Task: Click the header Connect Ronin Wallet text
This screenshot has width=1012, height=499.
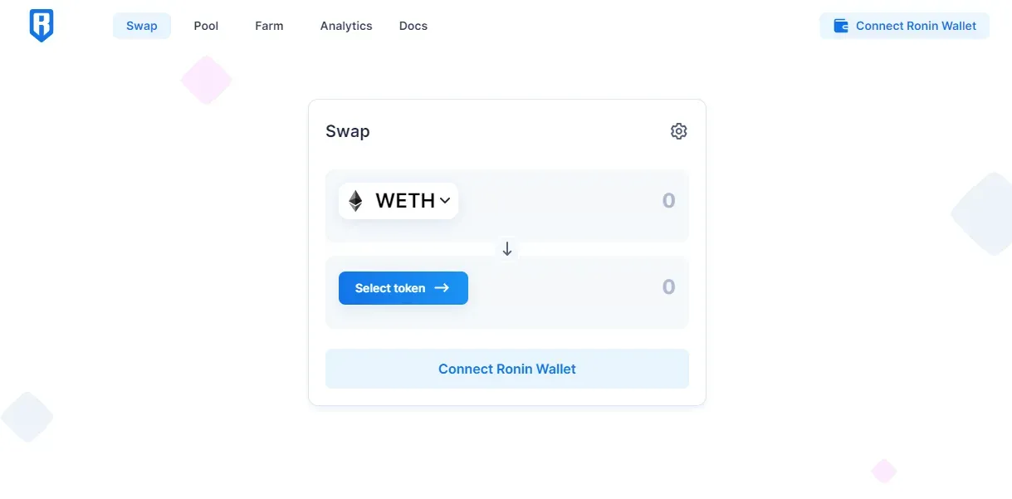Action: pyautogui.click(x=916, y=26)
